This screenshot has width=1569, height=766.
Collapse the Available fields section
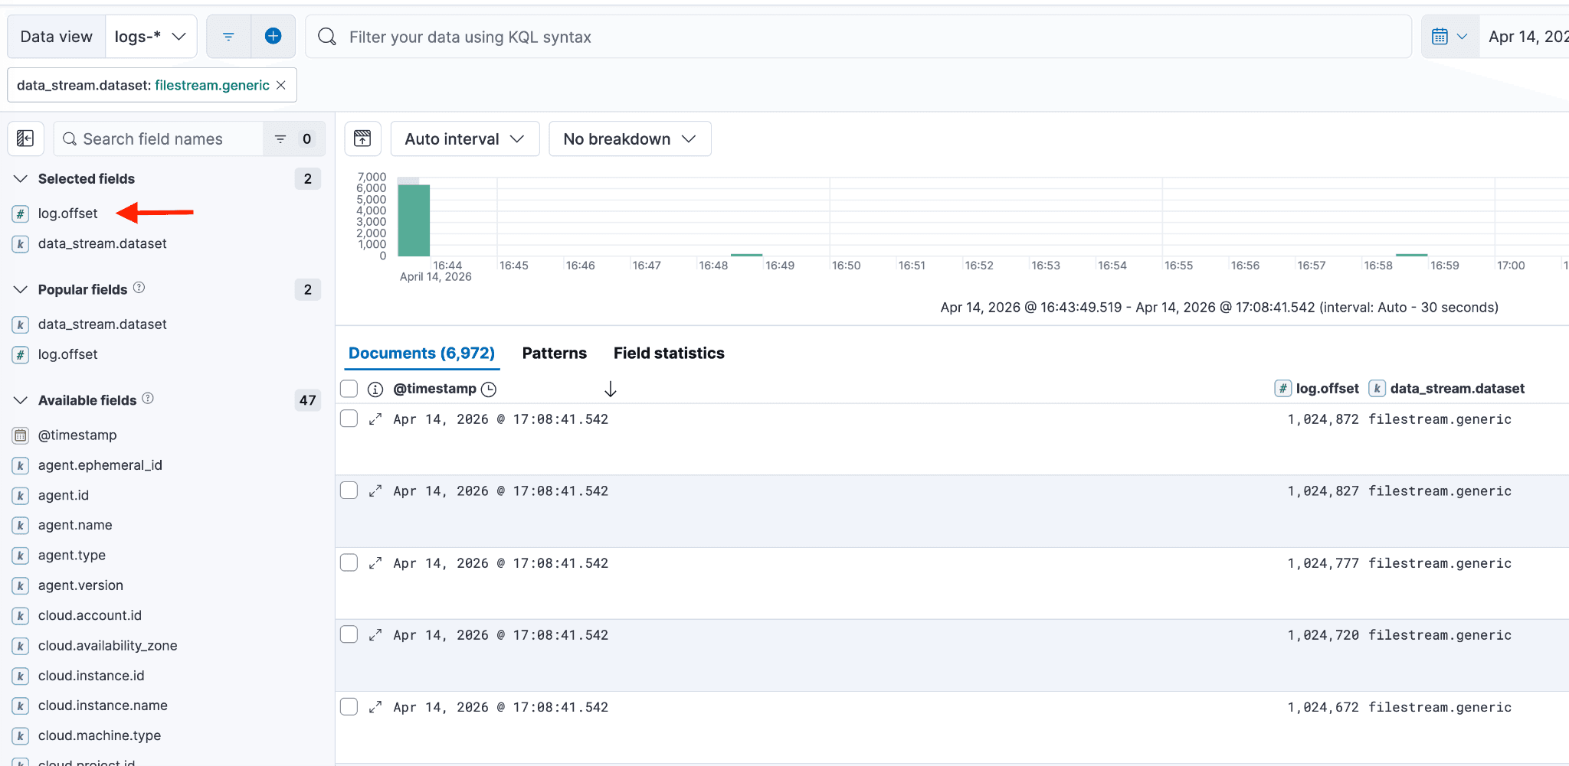click(21, 400)
